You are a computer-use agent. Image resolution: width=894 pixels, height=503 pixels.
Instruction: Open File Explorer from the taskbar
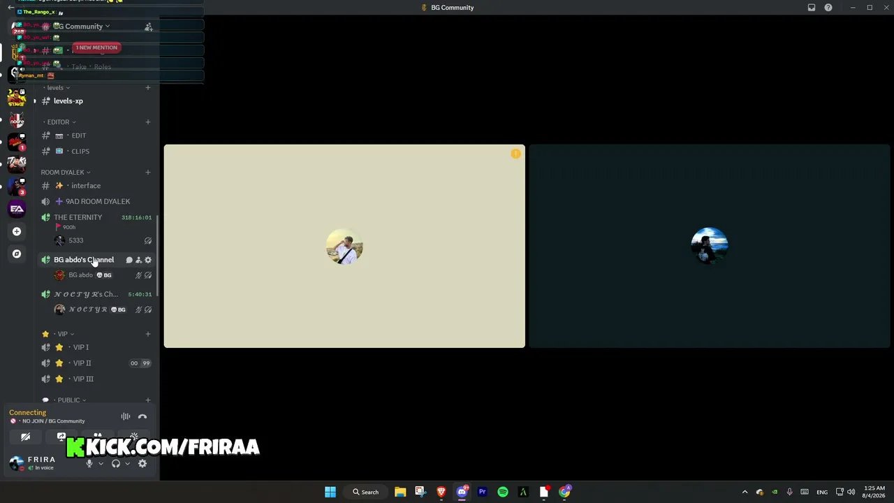tap(400, 492)
